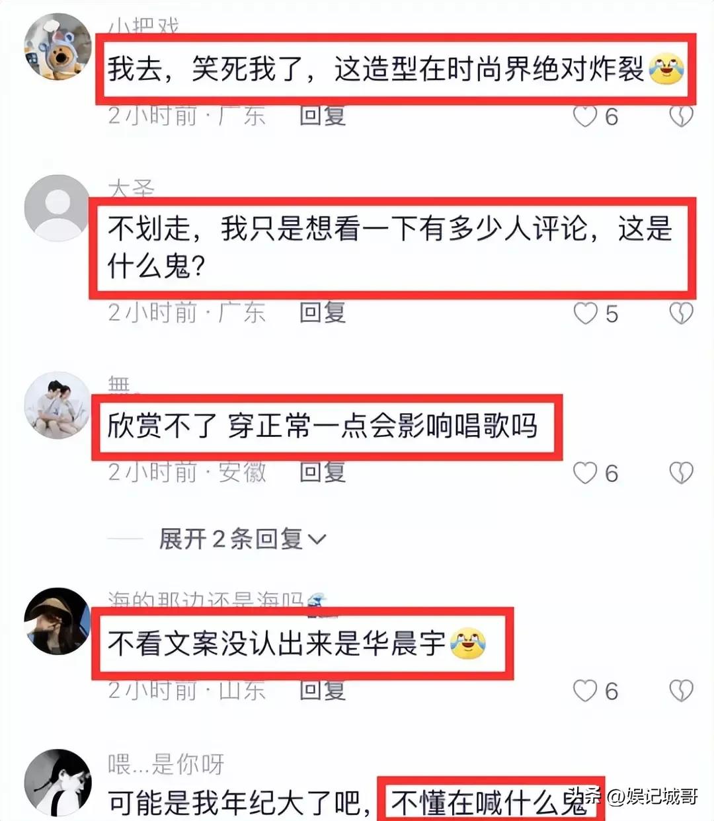This screenshot has width=714, height=821.
Task: Open 大圣's gray default avatar
Action: [58, 208]
